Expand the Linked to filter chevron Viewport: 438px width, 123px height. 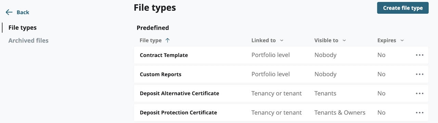pos(282,41)
